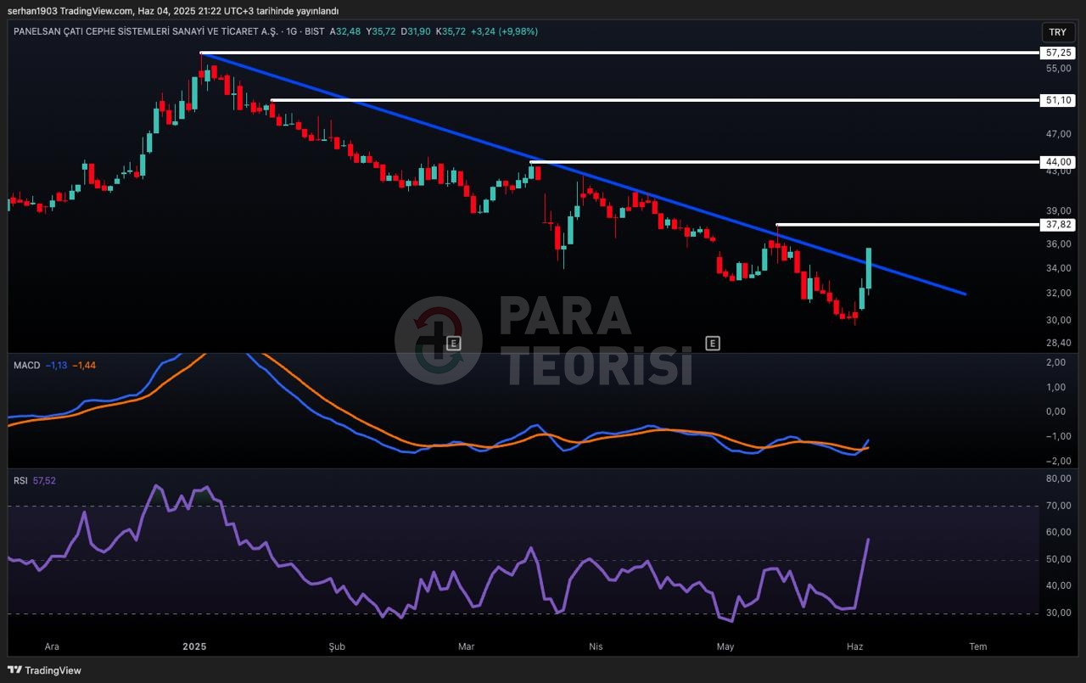
Task: Select the 37,82 price level label
Action: [x=1057, y=225]
